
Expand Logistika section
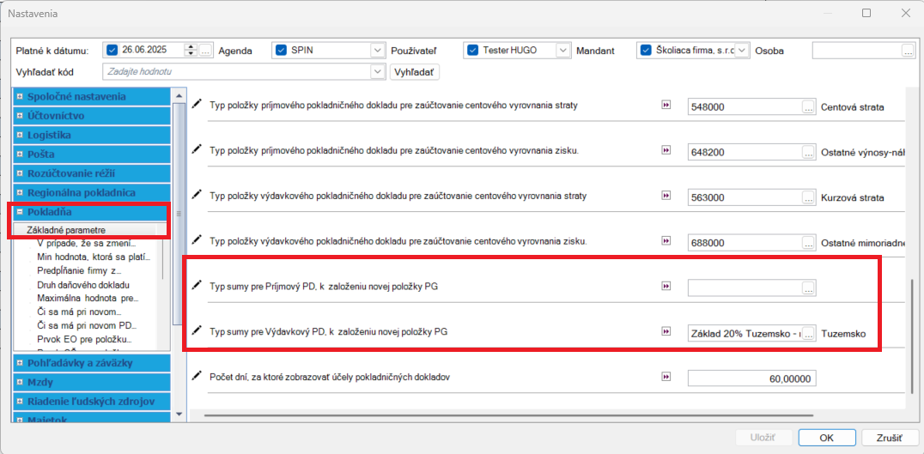(x=20, y=135)
